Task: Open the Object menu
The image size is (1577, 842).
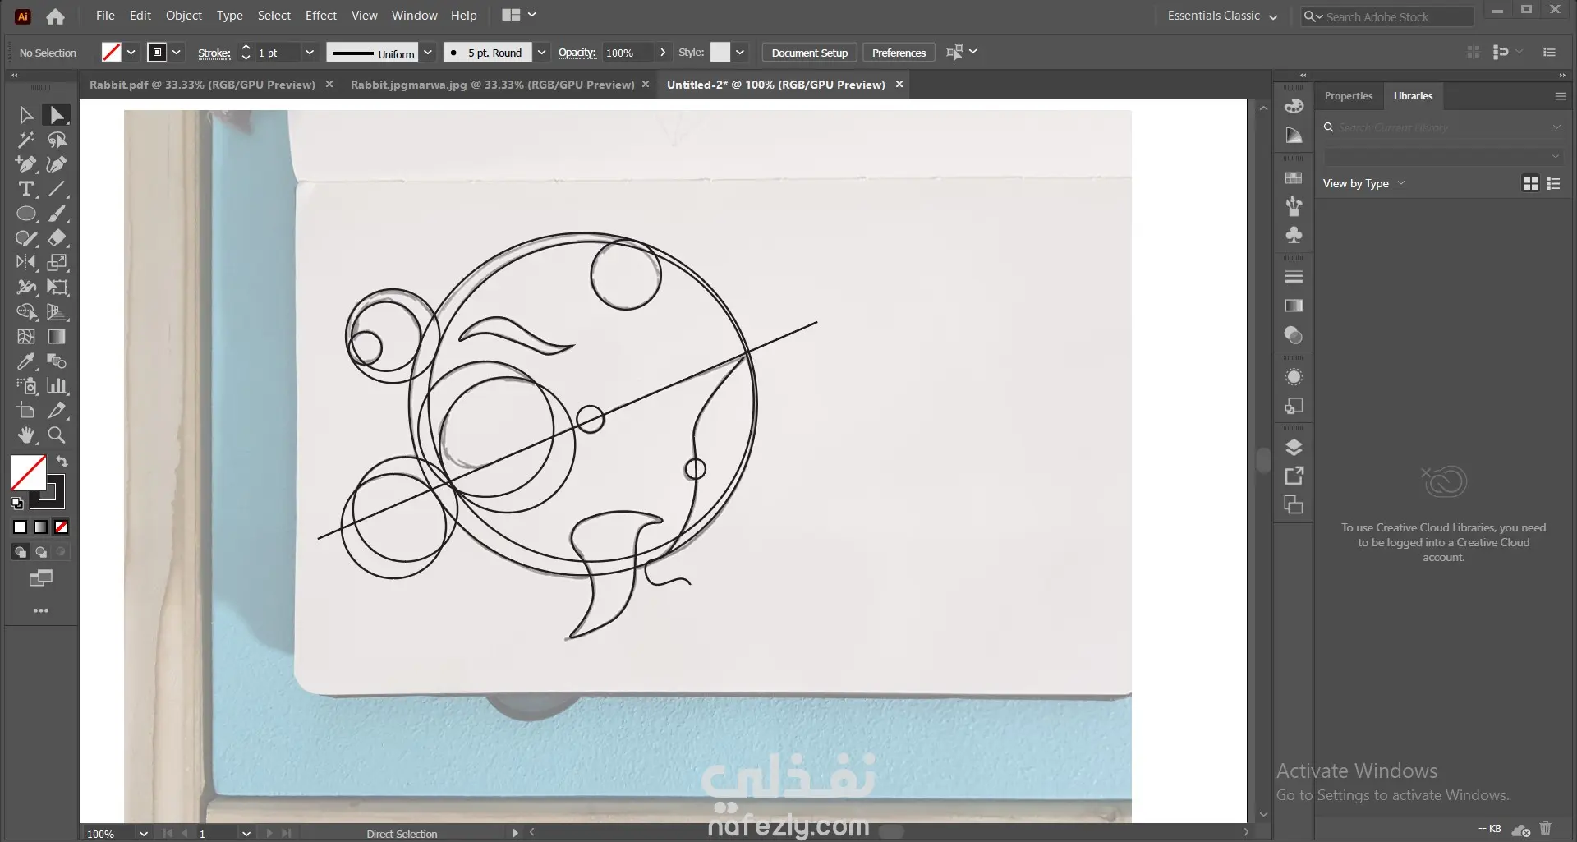Action: tap(183, 16)
